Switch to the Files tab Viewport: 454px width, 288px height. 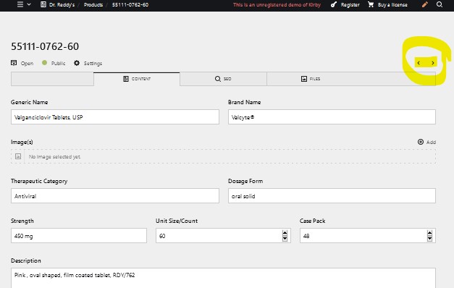click(311, 79)
